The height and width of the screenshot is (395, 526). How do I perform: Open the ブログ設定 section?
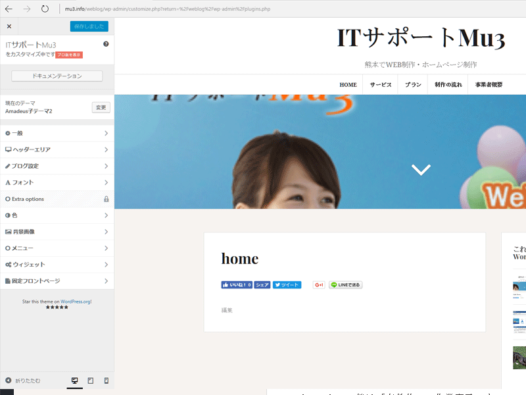pos(57,167)
